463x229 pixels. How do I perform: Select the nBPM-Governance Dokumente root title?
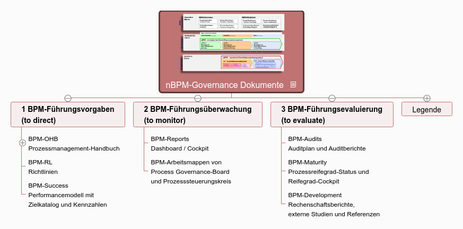pos(224,85)
